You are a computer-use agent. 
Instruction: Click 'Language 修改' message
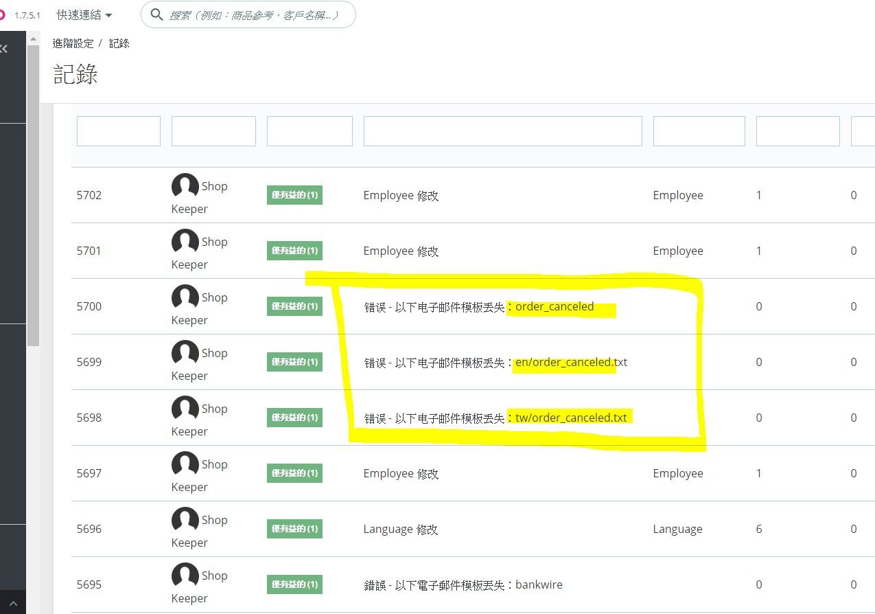401,529
